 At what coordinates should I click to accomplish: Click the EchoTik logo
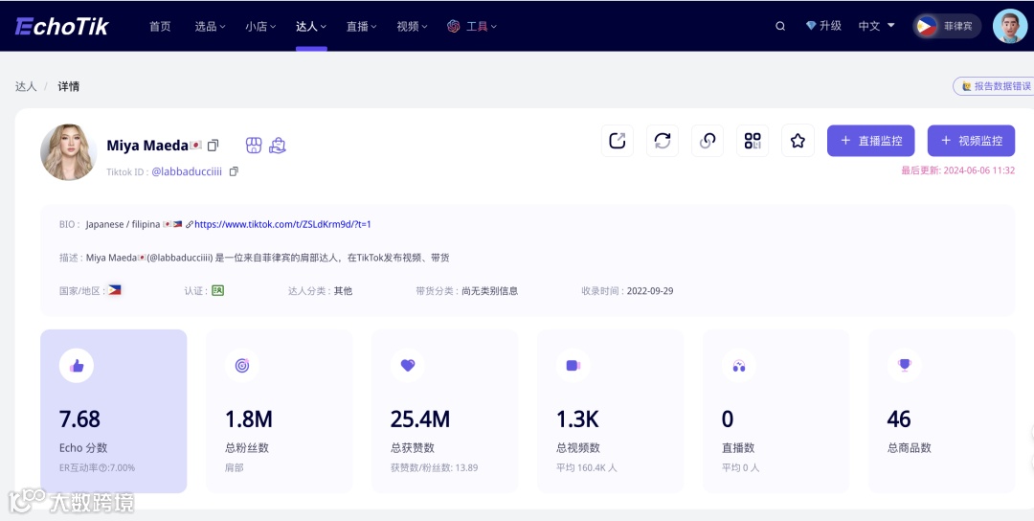(x=62, y=27)
